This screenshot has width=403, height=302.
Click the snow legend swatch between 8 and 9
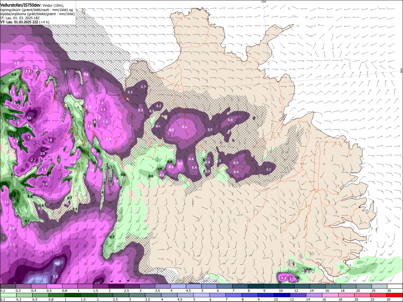coord(255,286)
